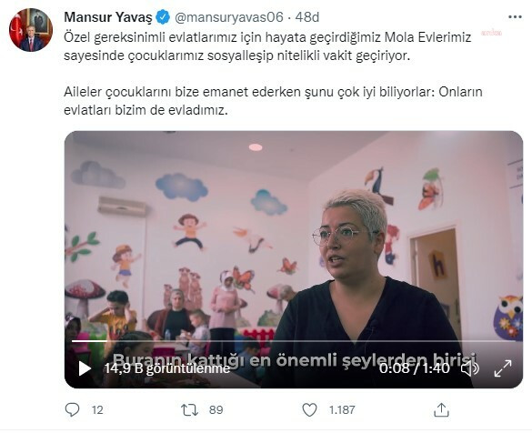Click the 0:08 / 1:40 time display
The image size is (532, 433).
415,368
